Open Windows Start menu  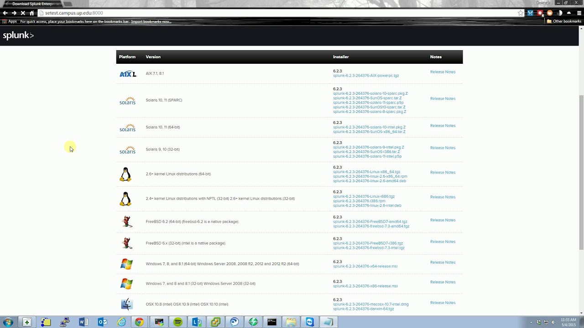coord(8,322)
